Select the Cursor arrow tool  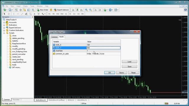coord(4,14)
